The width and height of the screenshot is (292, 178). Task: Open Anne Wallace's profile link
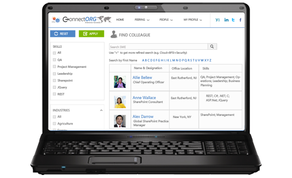click(x=144, y=98)
